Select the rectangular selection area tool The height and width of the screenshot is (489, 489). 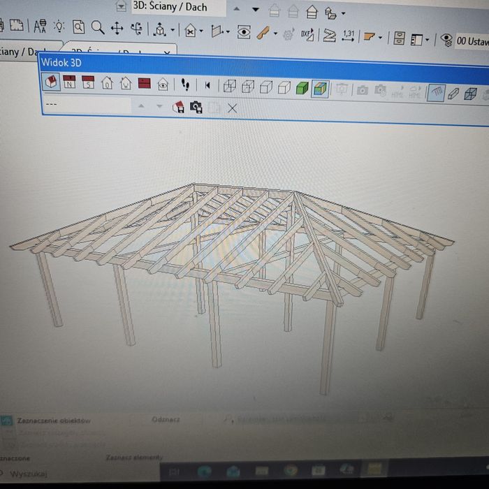[16, 25]
